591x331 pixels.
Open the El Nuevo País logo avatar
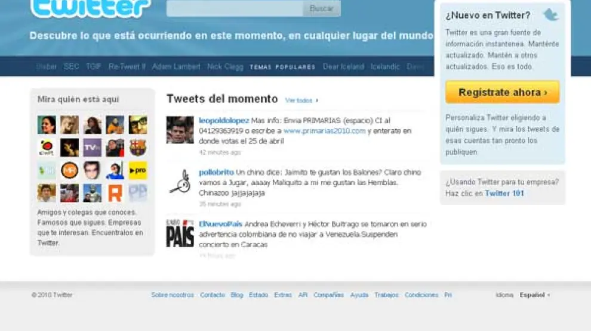tap(180, 233)
